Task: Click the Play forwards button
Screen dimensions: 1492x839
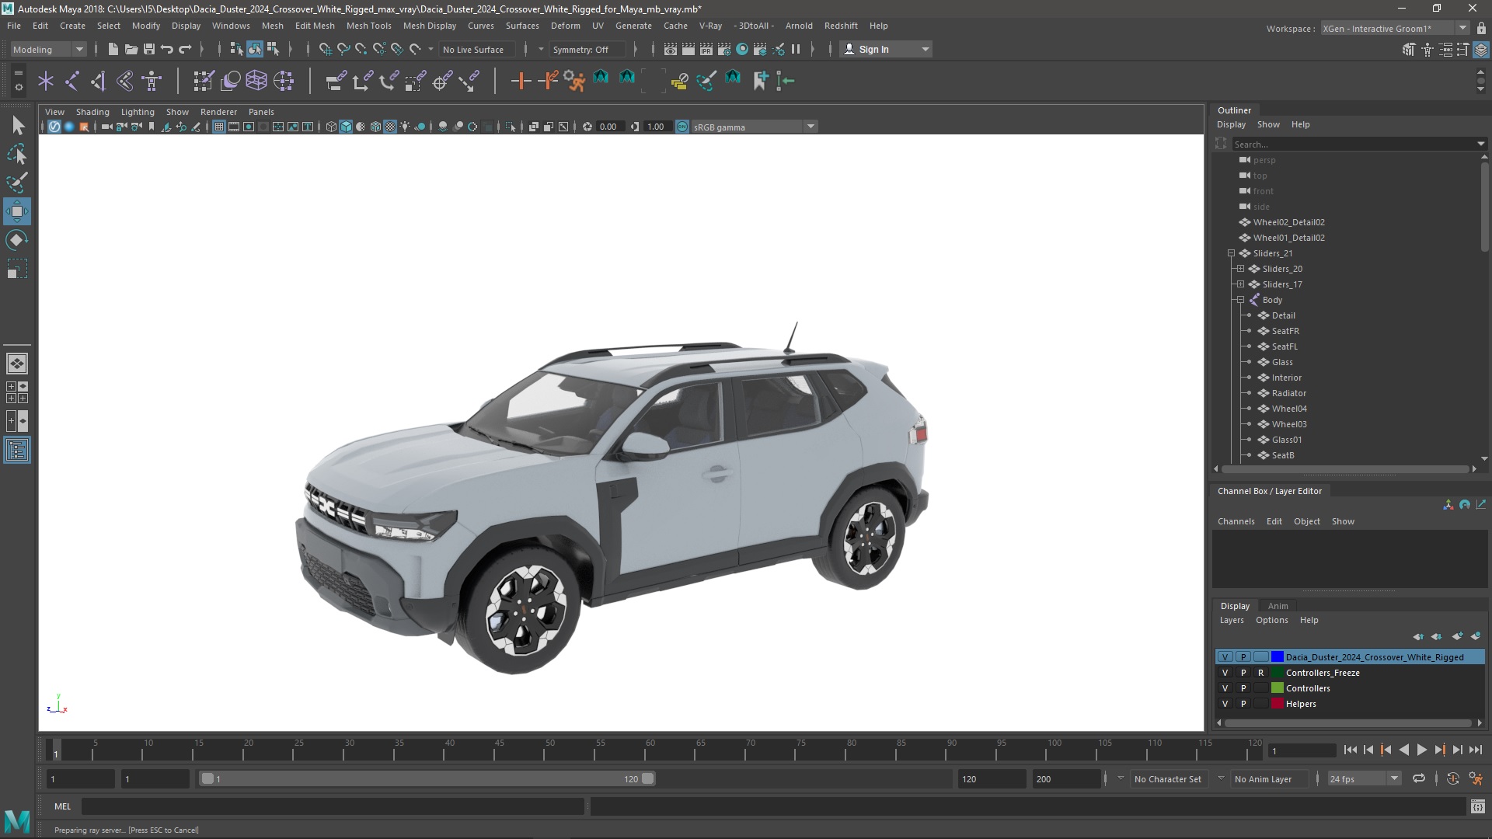Action: click(1421, 750)
